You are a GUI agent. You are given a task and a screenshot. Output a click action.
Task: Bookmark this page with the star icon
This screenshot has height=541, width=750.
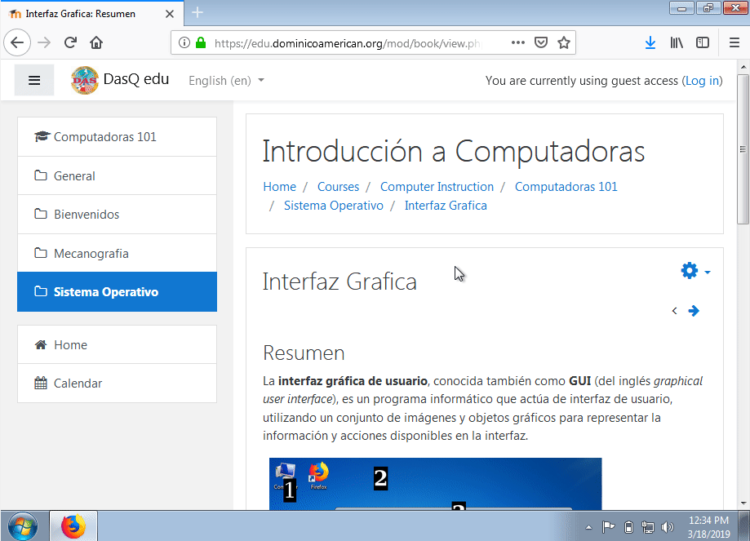(x=564, y=43)
